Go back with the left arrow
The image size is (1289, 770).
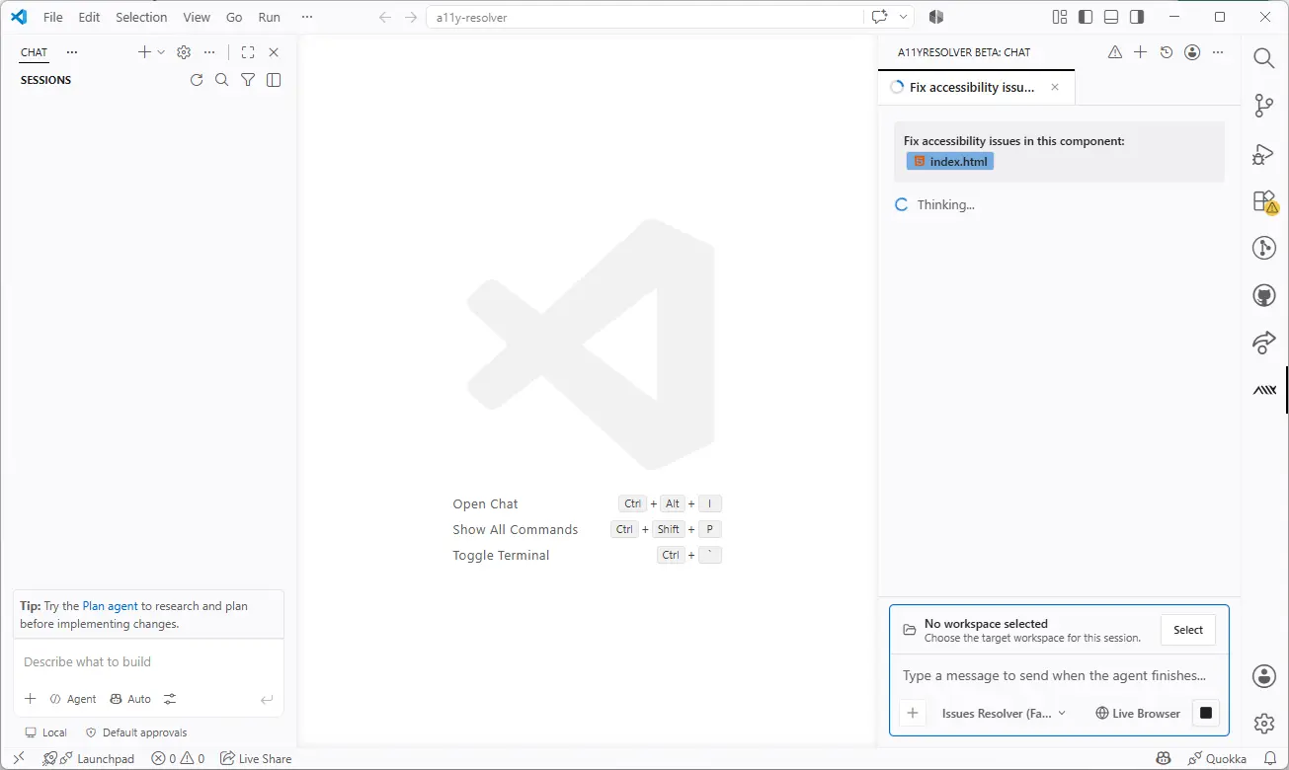[385, 17]
